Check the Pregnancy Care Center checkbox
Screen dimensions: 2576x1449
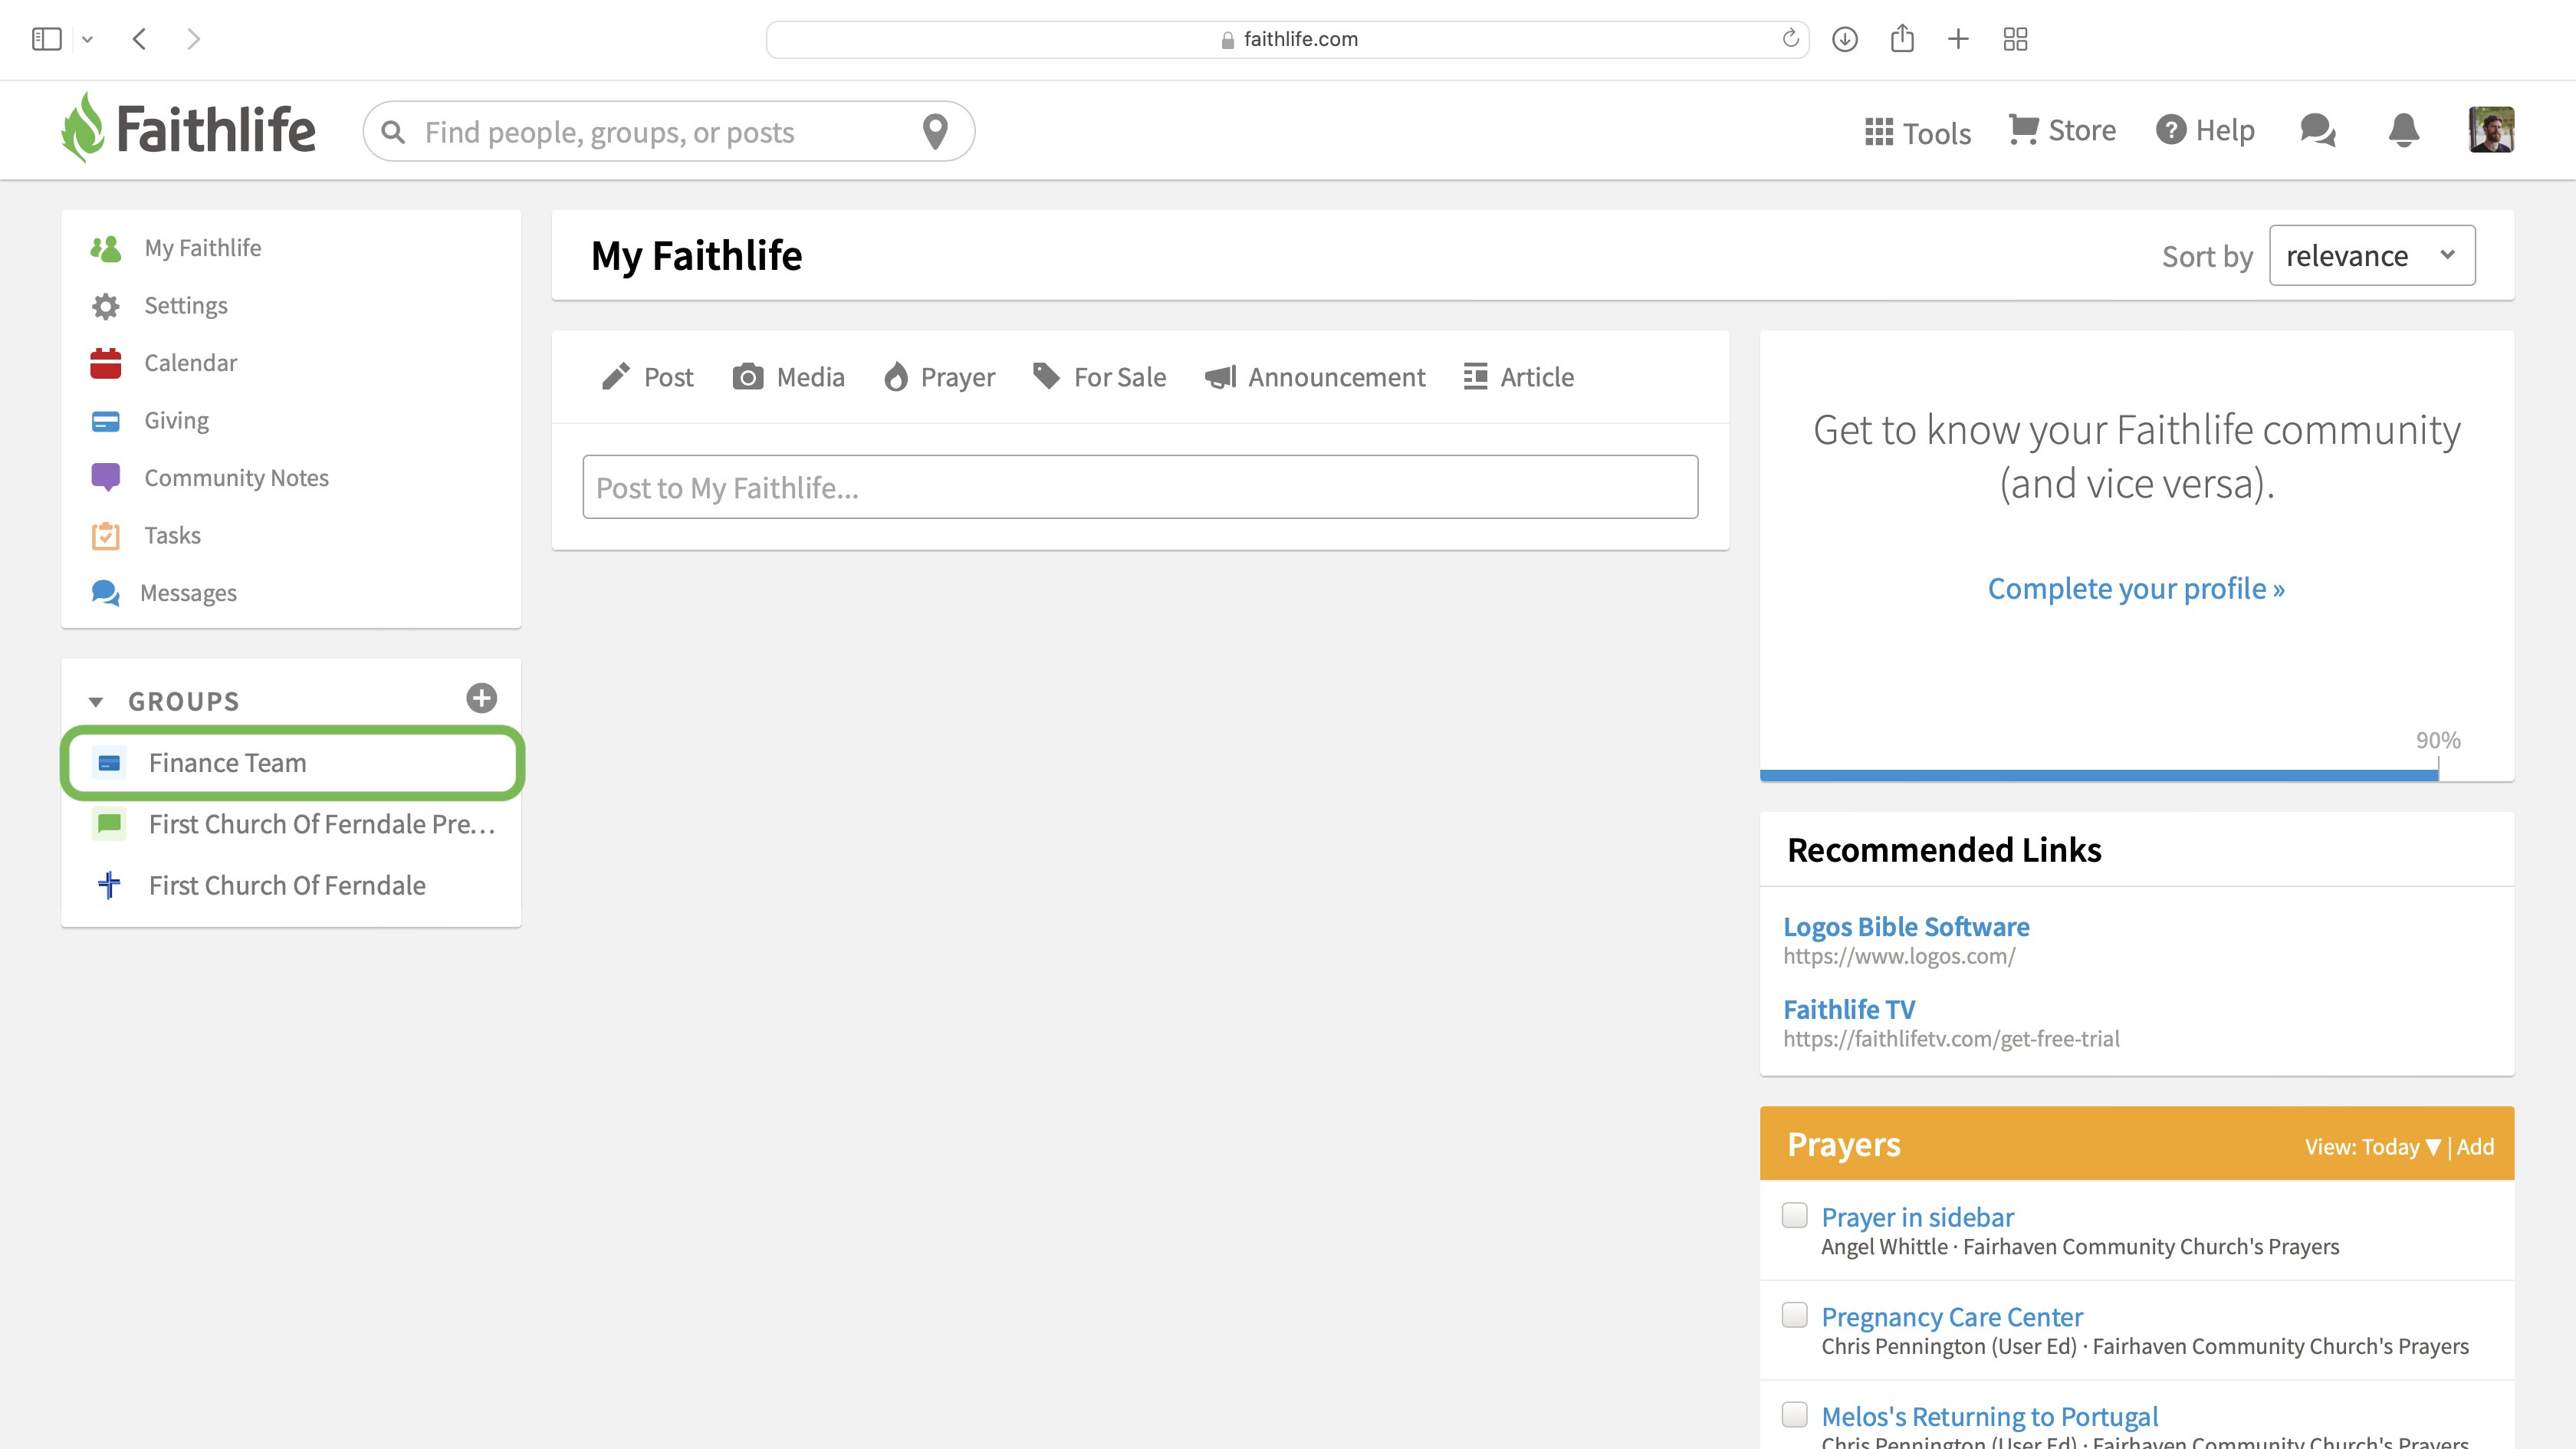point(1795,1314)
